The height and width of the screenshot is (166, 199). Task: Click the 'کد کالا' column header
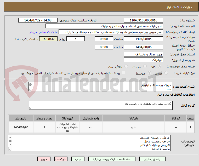(176, 118)
